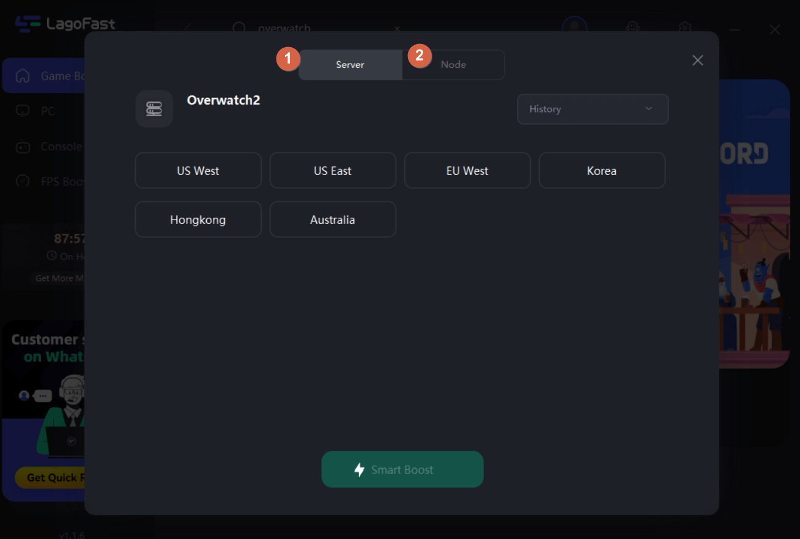This screenshot has width=800, height=539.
Task: Open the Game Boost sidebar item
Action: click(x=43, y=76)
